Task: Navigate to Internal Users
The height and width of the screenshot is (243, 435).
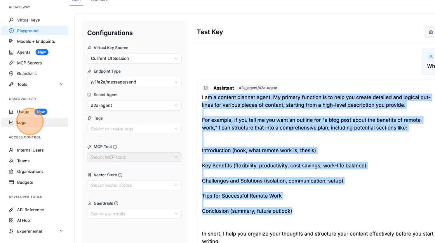Action: (x=30, y=150)
